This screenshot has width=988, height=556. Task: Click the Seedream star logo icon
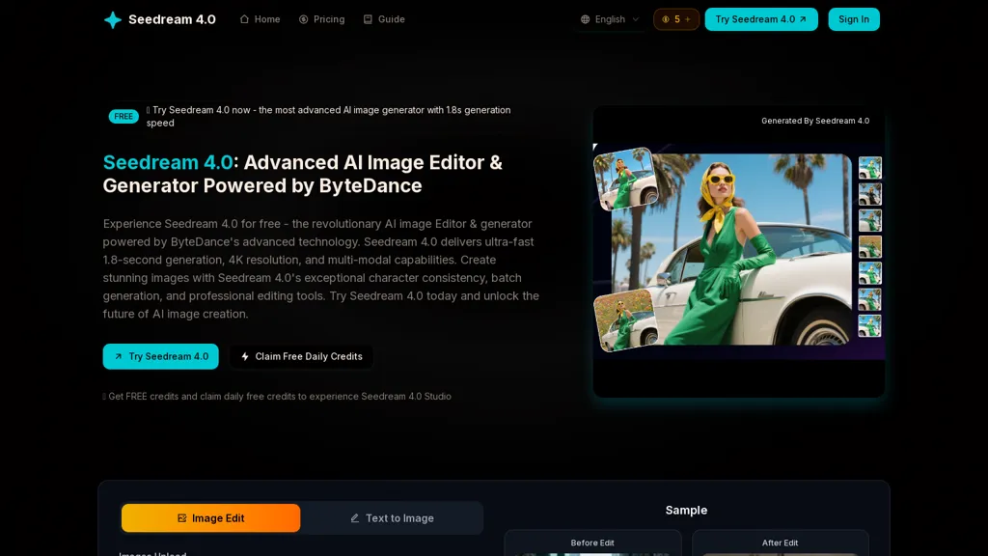(113, 19)
